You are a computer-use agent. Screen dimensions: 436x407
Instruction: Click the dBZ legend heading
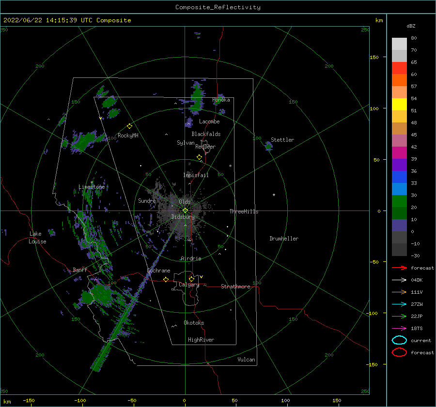[411, 26]
